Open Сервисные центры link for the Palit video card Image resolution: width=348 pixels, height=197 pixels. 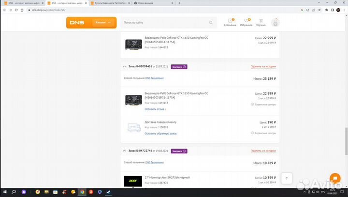pos(263,104)
